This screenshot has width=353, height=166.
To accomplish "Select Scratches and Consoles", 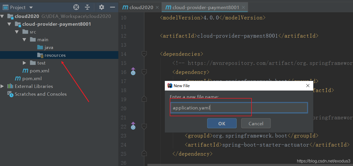I will (41, 94).
